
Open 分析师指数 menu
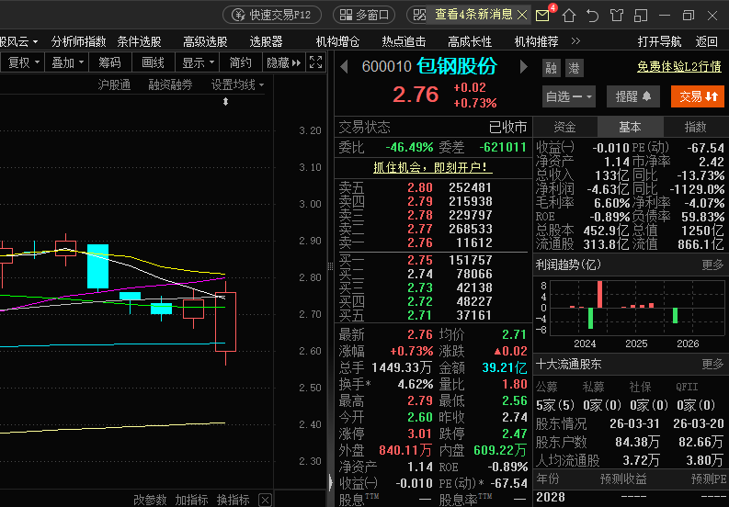tap(78, 42)
